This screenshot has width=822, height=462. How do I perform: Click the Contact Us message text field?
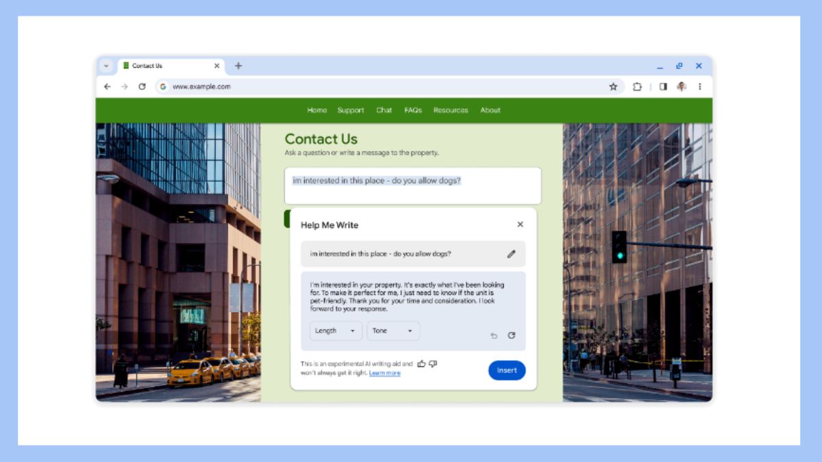[412, 185]
